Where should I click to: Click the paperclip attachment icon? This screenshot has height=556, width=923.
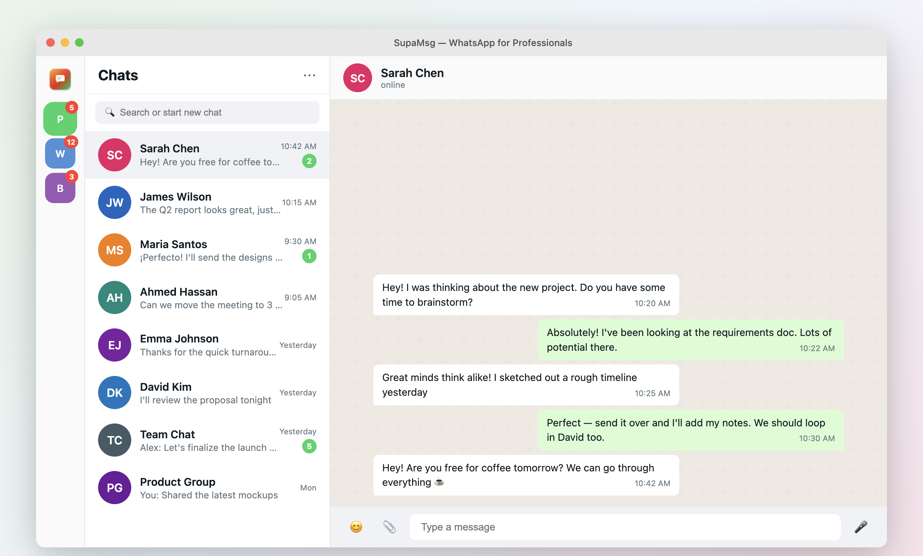click(x=390, y=527)
